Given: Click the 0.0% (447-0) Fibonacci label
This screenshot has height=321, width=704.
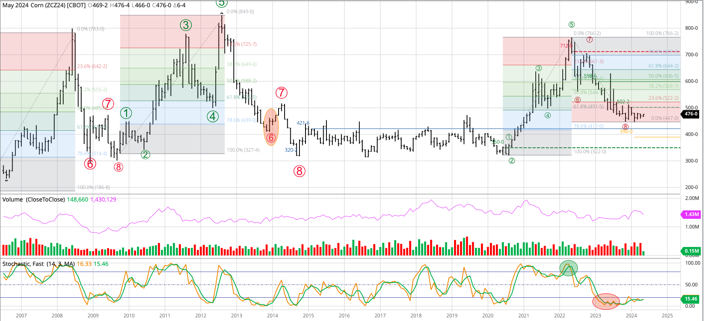Looking at the screenshot, I should 665,118.
